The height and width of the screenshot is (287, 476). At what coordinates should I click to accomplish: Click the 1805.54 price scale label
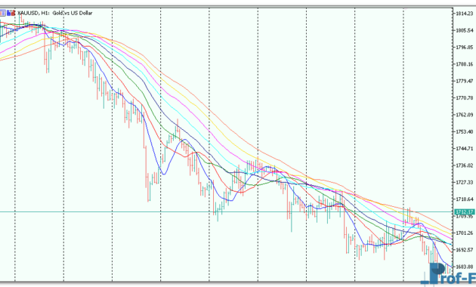pos(465,30)
